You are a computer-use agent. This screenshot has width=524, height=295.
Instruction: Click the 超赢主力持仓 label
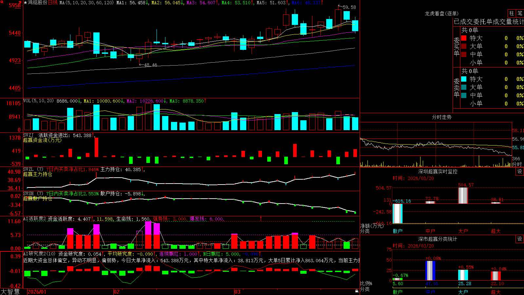point(38,174)
